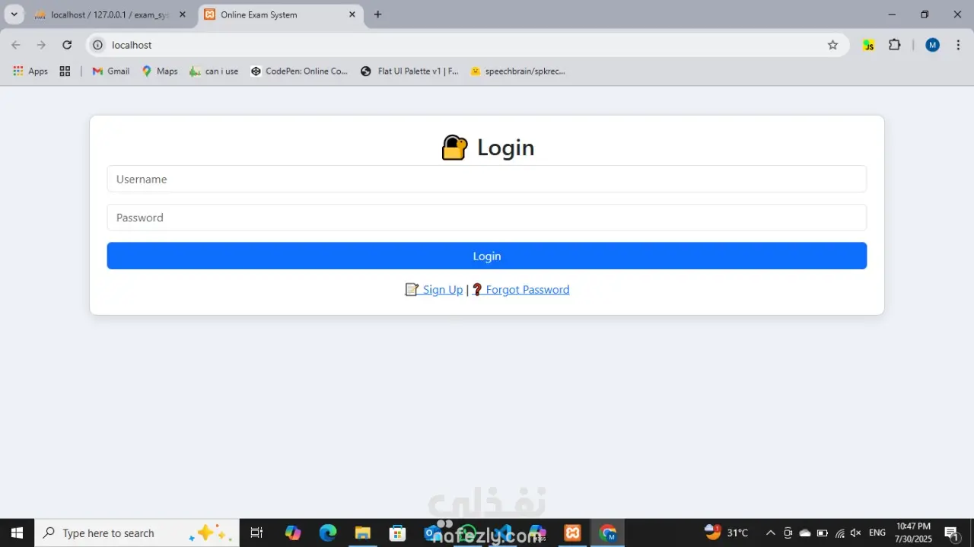
Task: Click the OneDrive cloud tray icon
Action: [x=805, y=533]
